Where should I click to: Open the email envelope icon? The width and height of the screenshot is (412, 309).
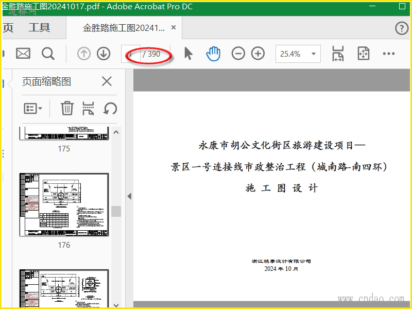point(23,54)
